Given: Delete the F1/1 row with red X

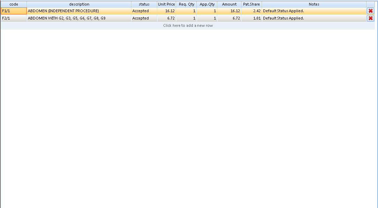Looking at the screenshot, I should click(x=371, y=11).
